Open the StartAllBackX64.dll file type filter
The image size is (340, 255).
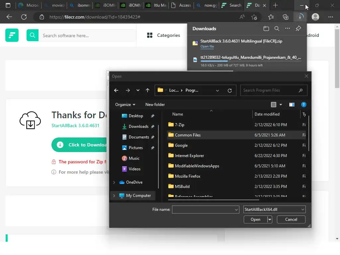[275, 210]
